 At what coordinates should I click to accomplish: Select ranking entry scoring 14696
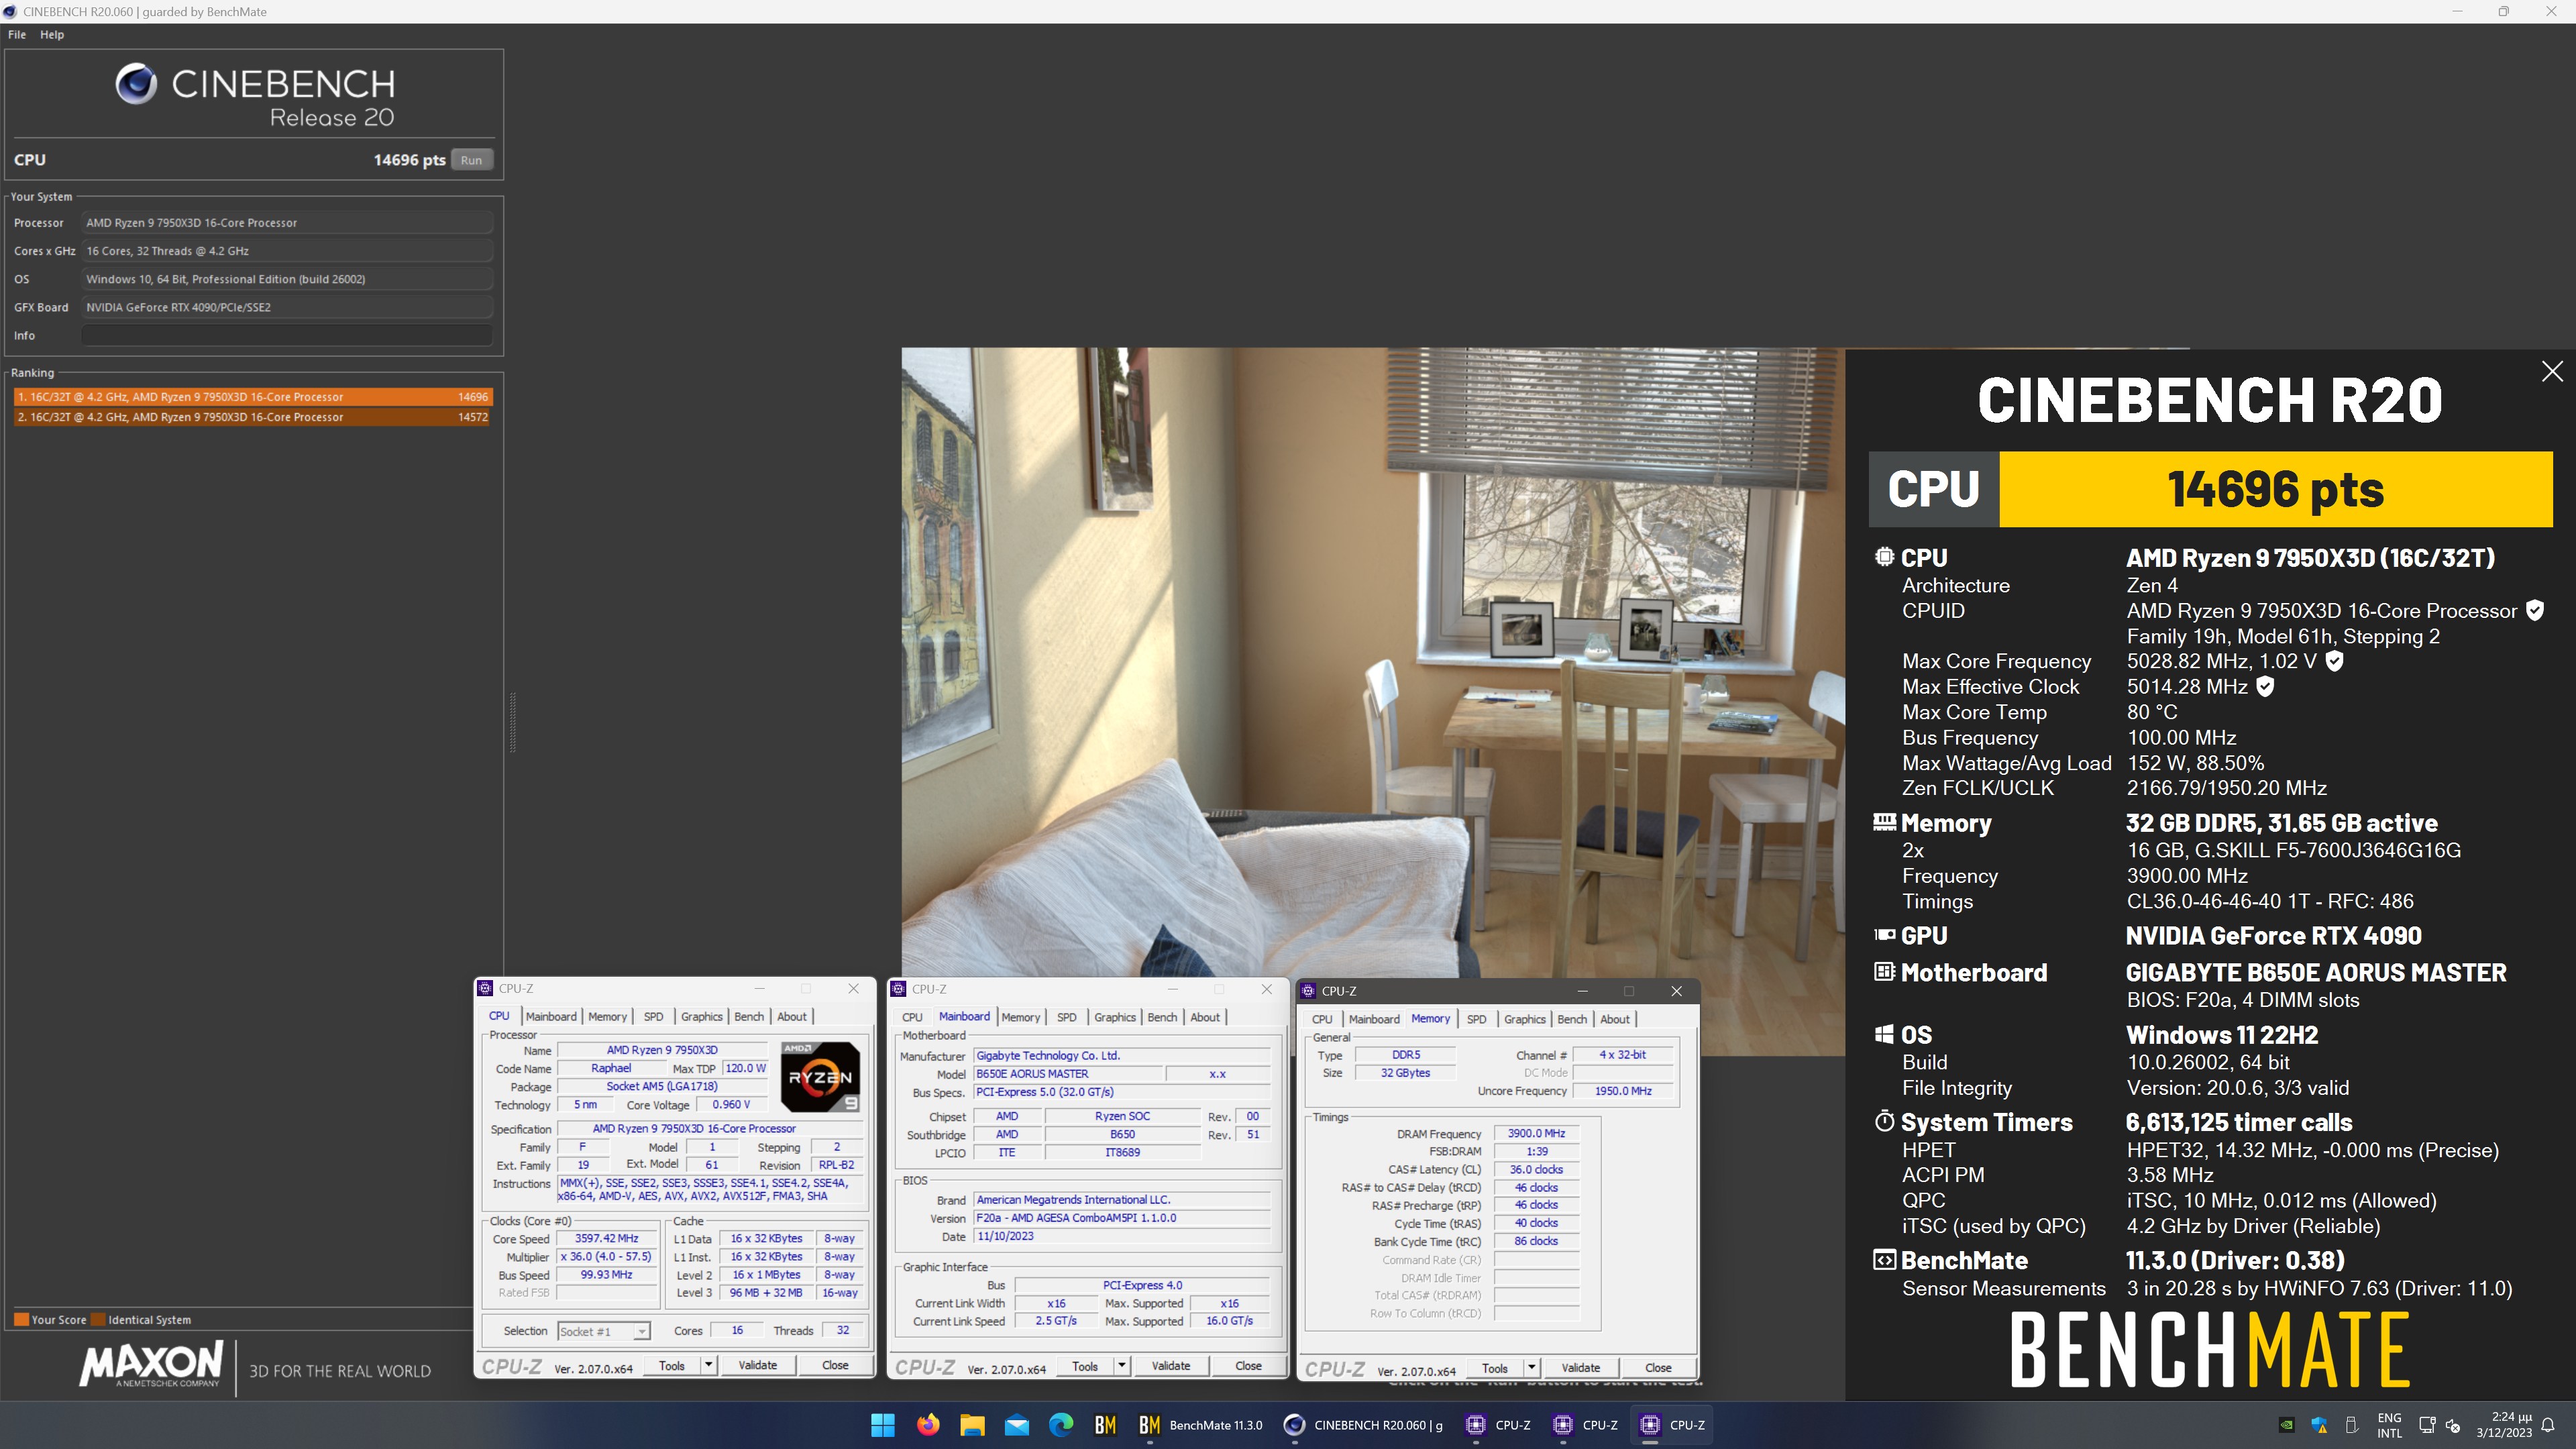(x=252, y=397)
